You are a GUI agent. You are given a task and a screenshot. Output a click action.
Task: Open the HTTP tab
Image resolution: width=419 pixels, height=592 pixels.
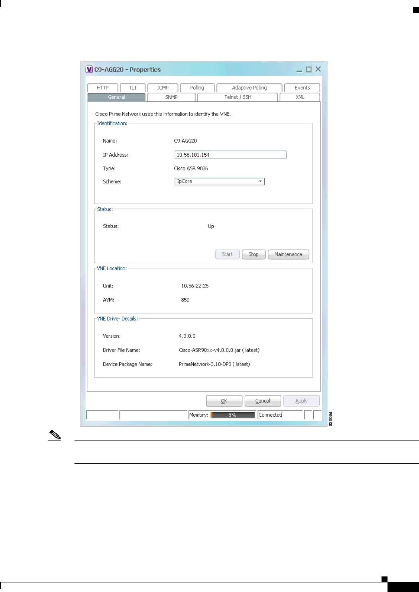pos(103,88)
